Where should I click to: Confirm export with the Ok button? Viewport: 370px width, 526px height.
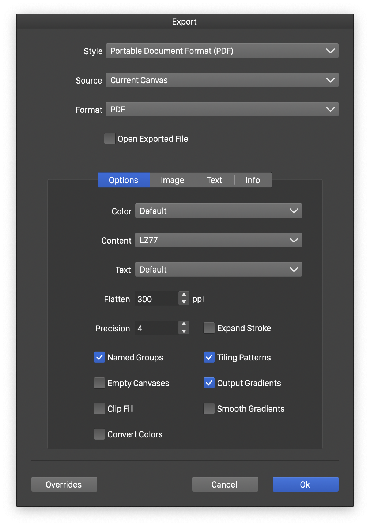point(305,484)
